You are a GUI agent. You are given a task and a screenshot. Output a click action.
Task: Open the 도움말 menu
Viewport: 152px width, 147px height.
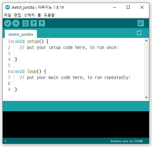49,15
